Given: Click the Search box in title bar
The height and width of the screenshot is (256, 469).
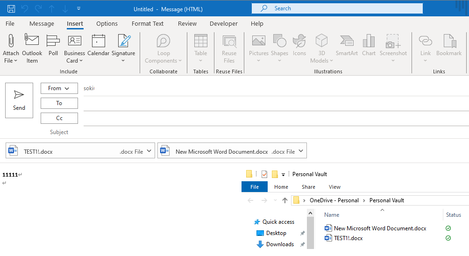Looking at the screenshot, I should click(337, 8).
